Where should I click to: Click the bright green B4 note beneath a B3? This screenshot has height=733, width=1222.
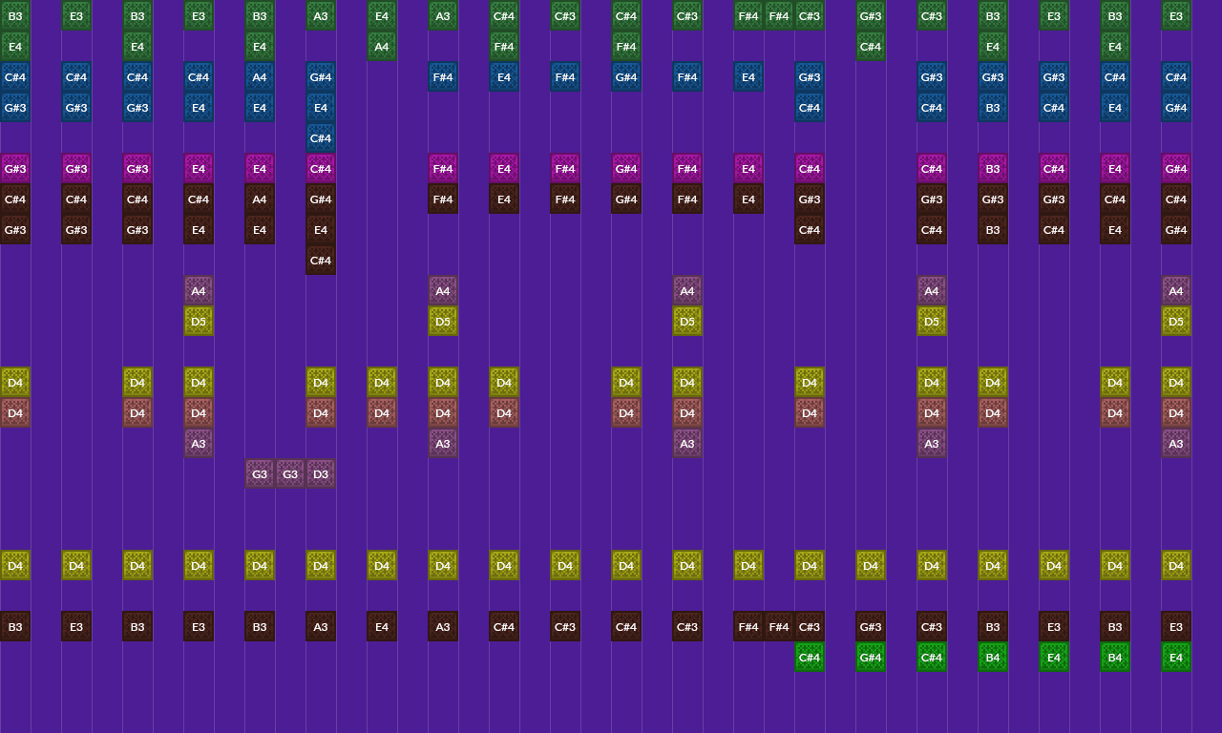[x=993, y=657]
